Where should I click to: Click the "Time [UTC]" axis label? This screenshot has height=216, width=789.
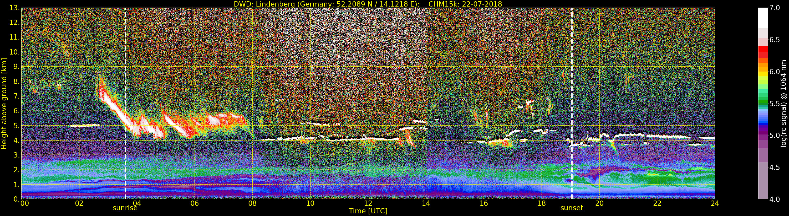coord(368,211)
